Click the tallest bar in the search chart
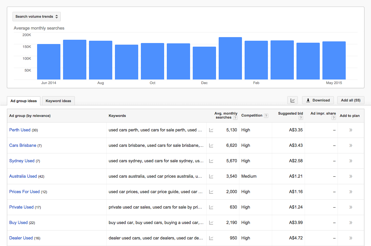 (x=230, y=58)
